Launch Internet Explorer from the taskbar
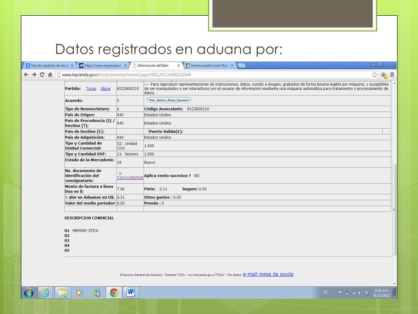 click(45, 293)
